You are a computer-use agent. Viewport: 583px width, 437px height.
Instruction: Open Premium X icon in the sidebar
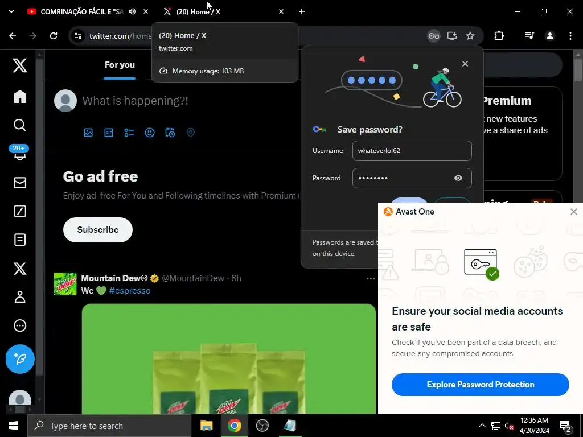(x=20, y=269)
